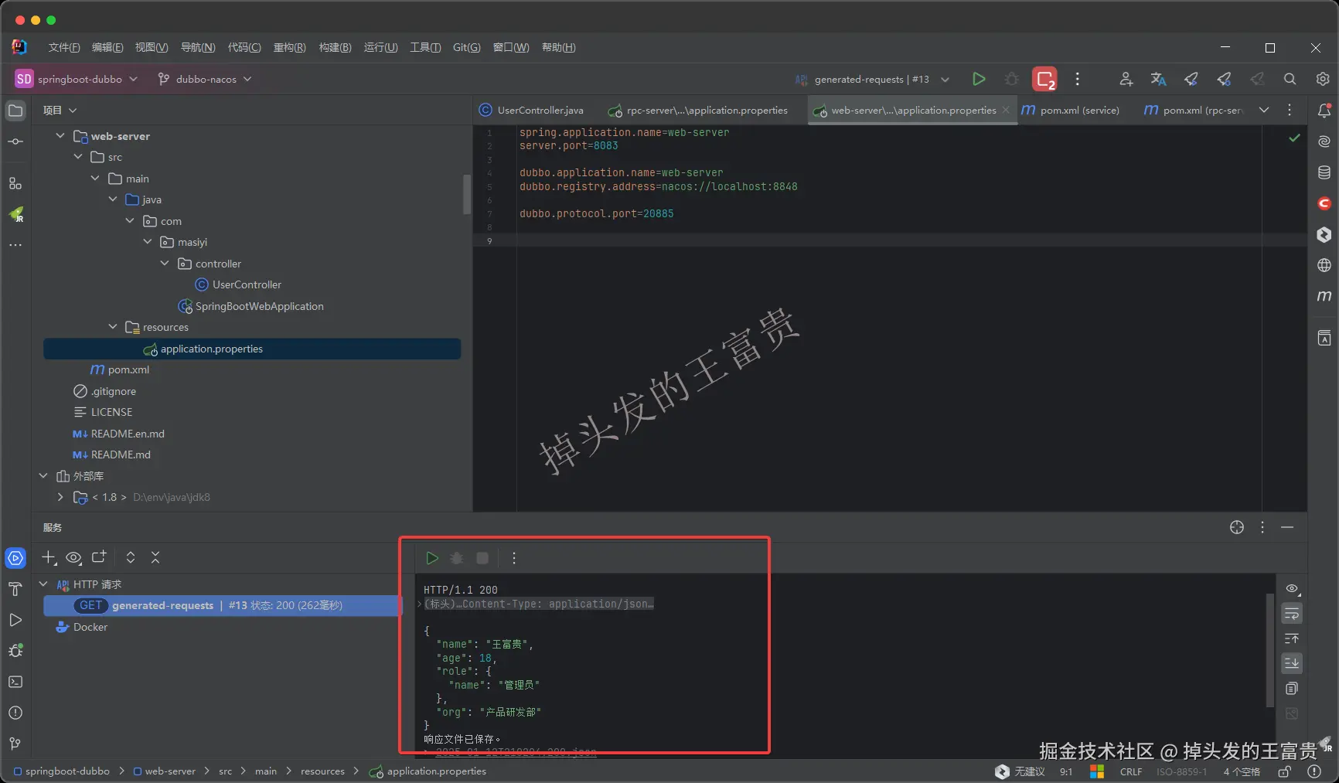The image size is (1339, 783).
Task: Open the 文件(F) menu
Action: coord(64,47)
